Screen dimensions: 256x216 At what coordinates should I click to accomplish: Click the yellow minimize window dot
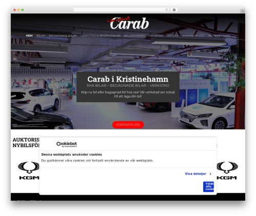(x=18, y=10)
